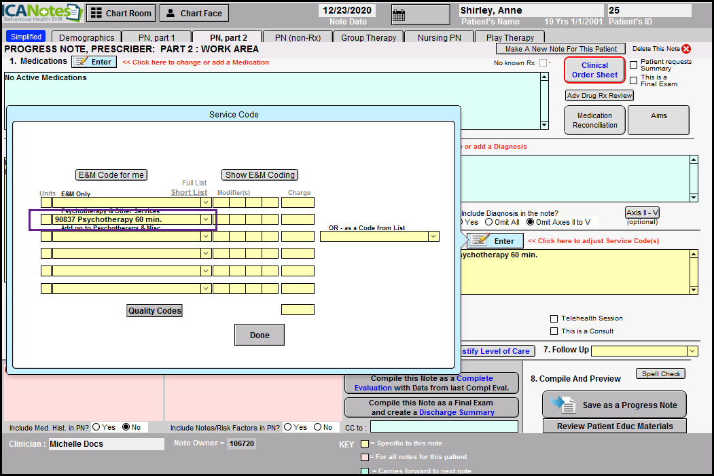714x476 pixels.
Task: Click the Chart Room grid icon button
Action: 97,13
